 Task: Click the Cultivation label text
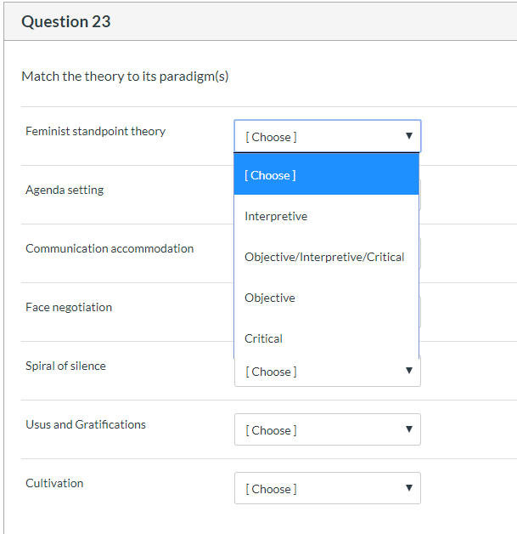(54, 483)
